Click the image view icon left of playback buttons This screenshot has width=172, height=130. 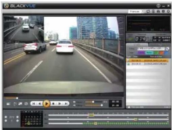tap(20, 104)
